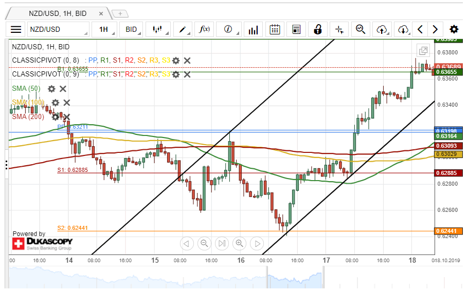Image resolution: width=468 pixels, height=294 pixels.
Task: Click the bottom timeline overview navigator
Action: click(x=221, y=280)
